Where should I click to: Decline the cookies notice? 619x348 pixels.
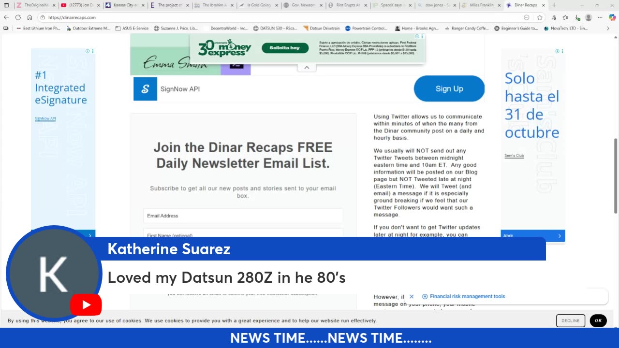click(x=571, y=320)
